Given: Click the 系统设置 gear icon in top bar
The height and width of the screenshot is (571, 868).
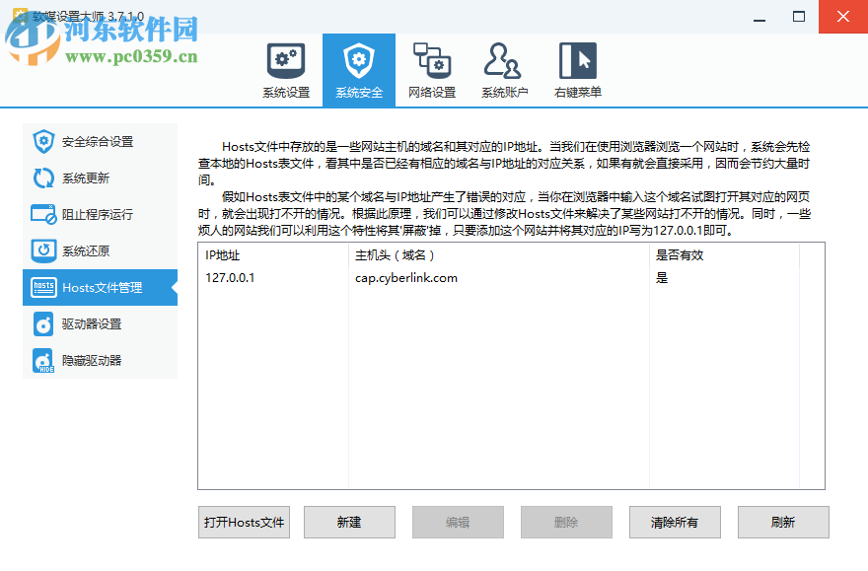Looking at the screenshot, I should [286, 61].
